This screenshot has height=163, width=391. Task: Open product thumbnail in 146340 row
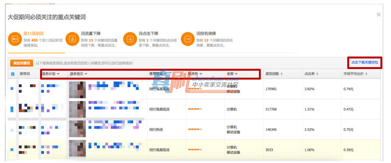pyautogui.click(x=77, y=129)
